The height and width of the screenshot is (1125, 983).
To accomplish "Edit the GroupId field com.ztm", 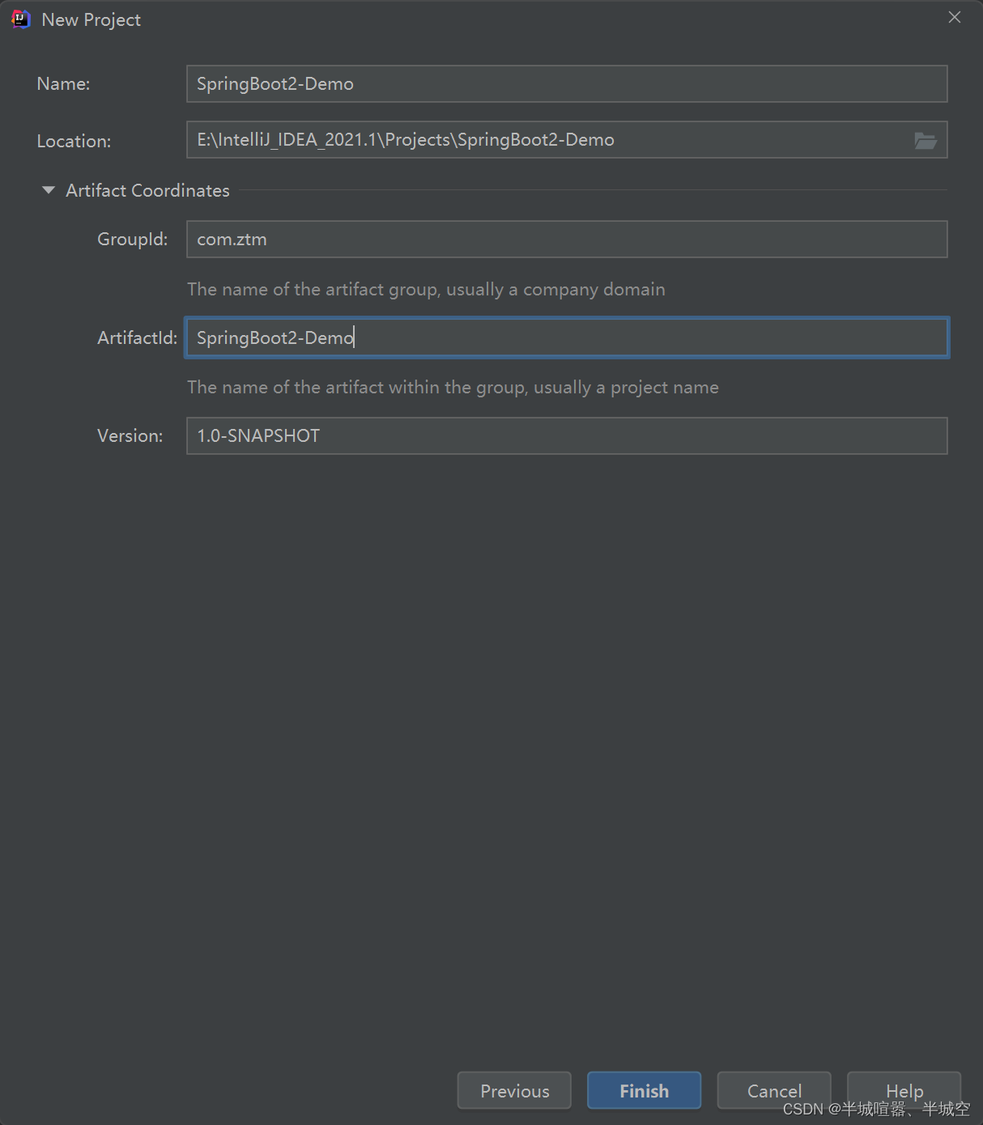I will tap(567, 240).
